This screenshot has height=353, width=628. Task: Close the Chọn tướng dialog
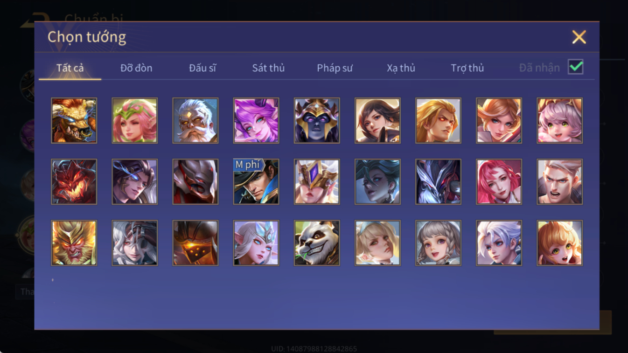[x=579, y=37]
